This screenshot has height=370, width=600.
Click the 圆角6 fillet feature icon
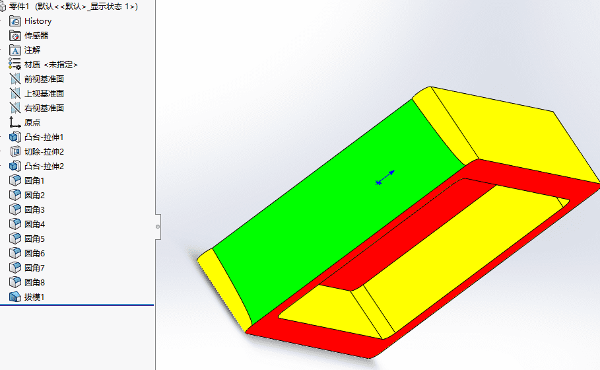pos(15,253)
